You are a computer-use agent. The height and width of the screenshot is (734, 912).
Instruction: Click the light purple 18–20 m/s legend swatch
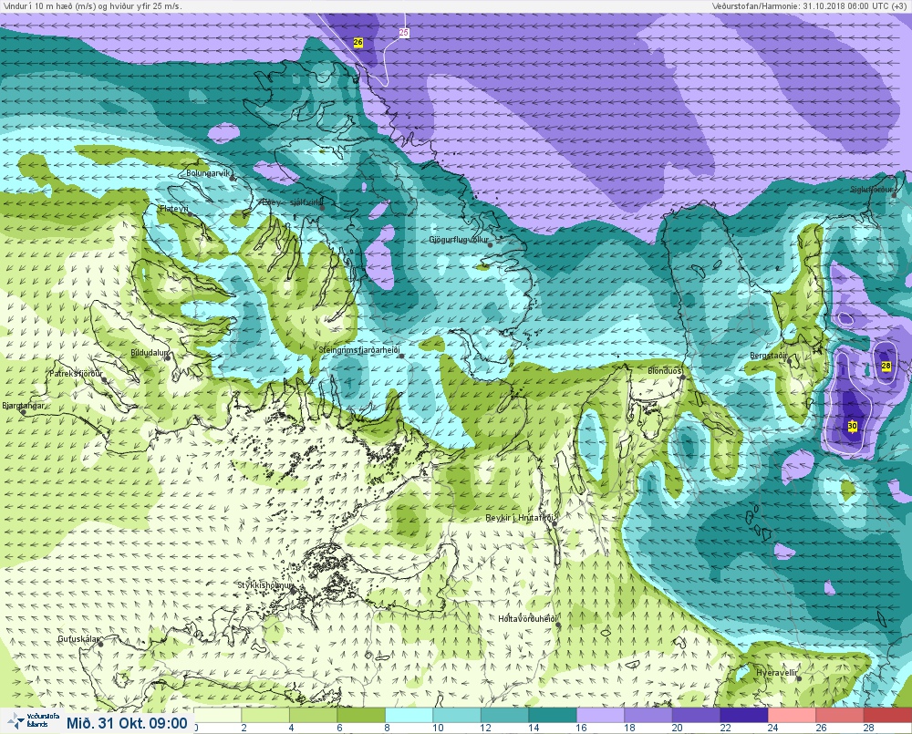click(648, 715)
